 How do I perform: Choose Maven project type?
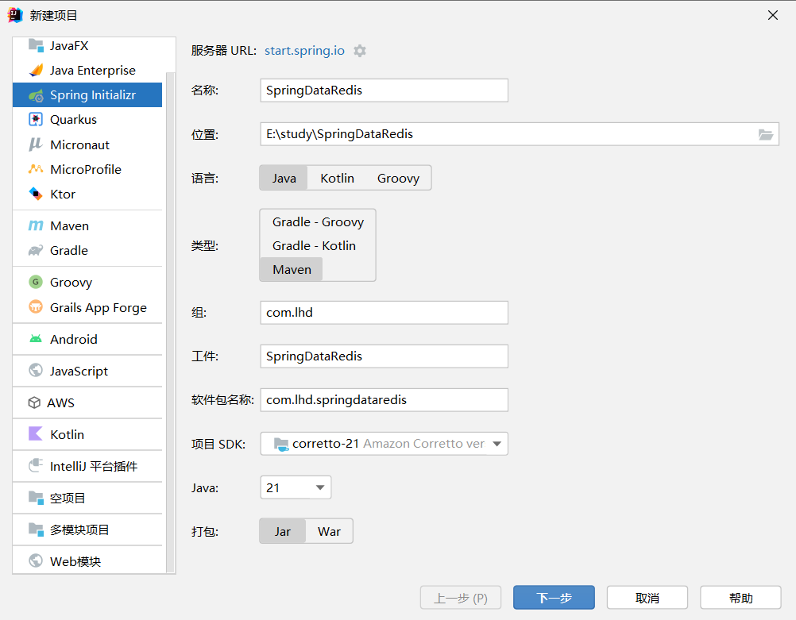tap(292, 269)
